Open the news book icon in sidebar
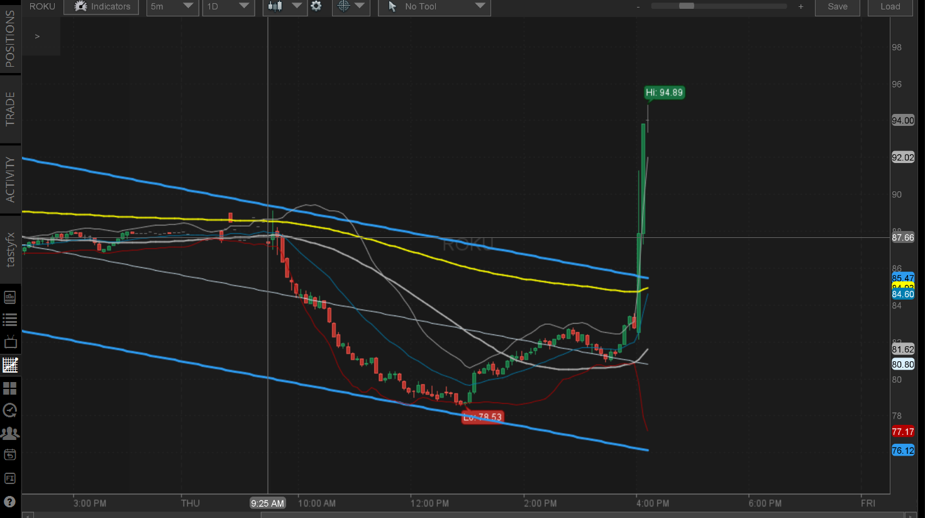This screenshot has height=518, width=925. click(10, 298)
